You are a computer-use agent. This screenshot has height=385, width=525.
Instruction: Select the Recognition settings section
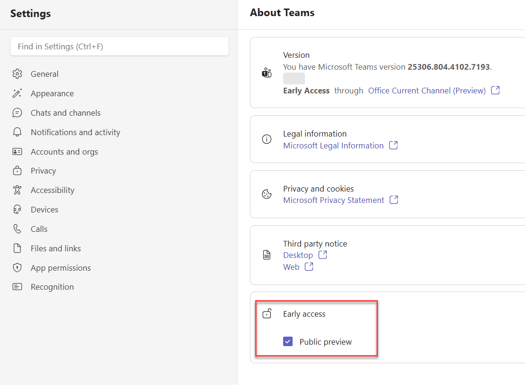click(52, 287)
